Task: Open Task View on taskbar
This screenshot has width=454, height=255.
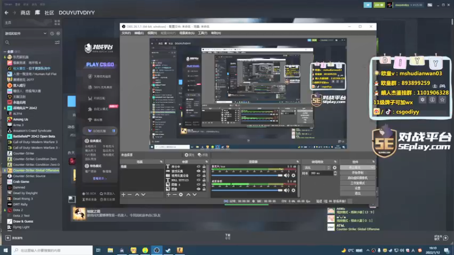Action: [98, 250]
